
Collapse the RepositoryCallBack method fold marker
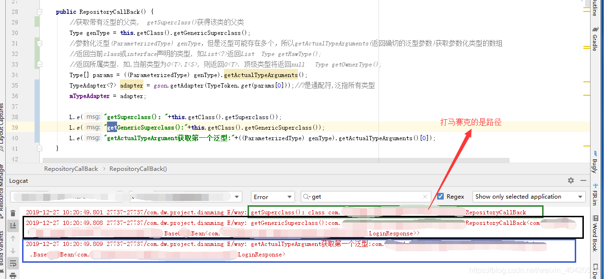pyautogui.click(x=39, y=11)
